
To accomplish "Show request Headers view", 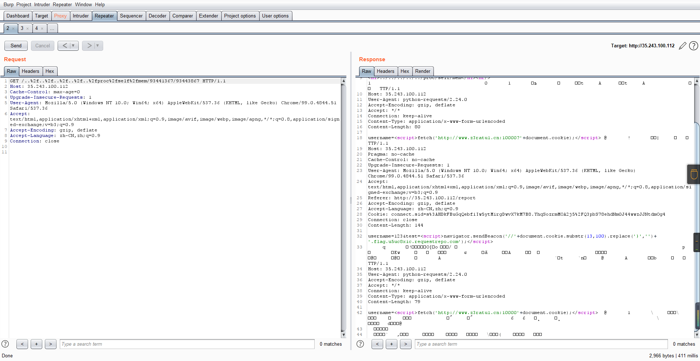I will (31, 71).
